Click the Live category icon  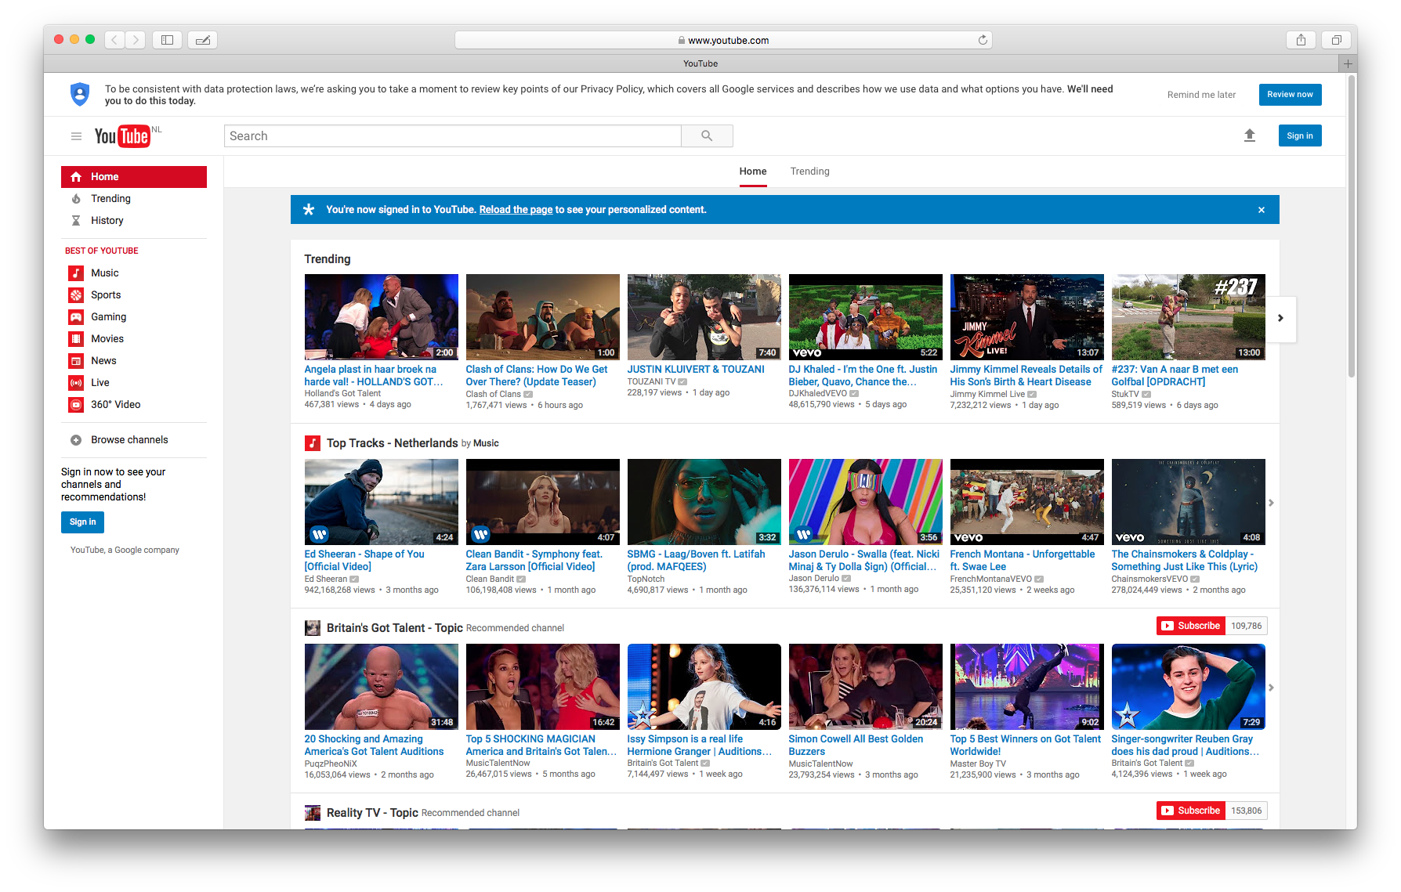pyautogui.click(x=76, y=382)
